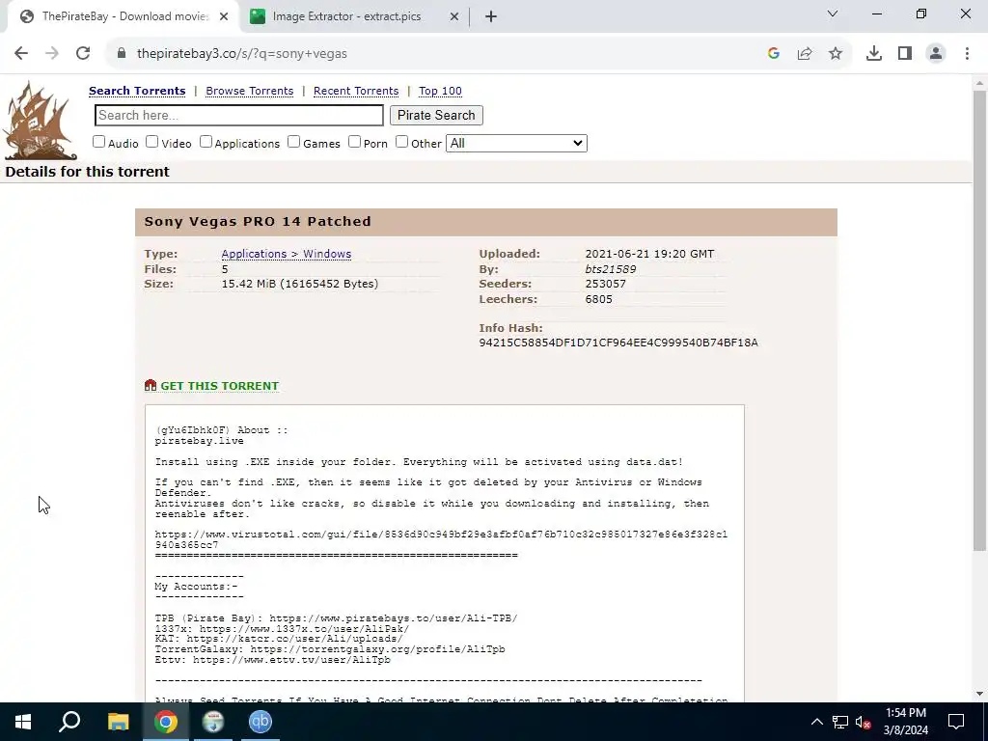Open Recent Torrents link
The image size is (988, 741).
pyautogui.click(x=356, y=91)
